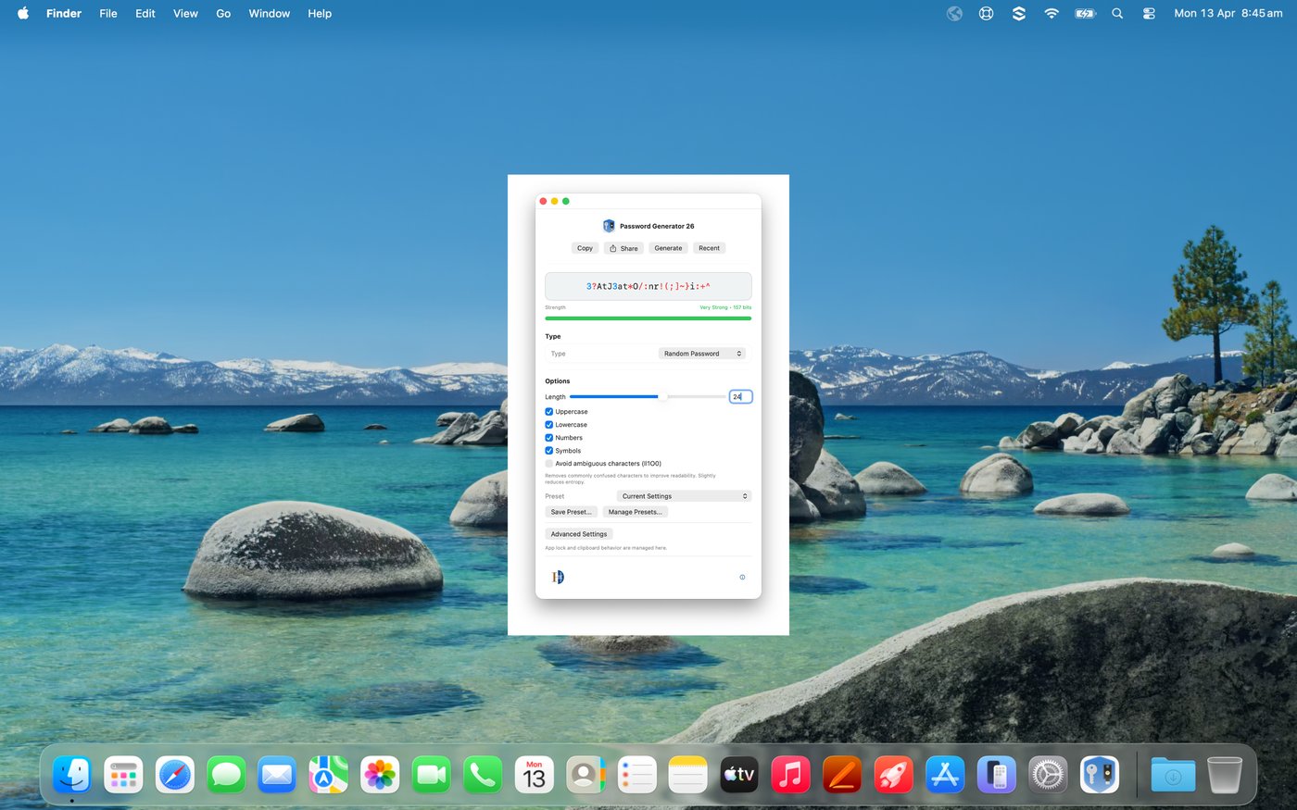Click the length number input field
Viewport: 1297px width, 810px height.
(x=740, y=396)
